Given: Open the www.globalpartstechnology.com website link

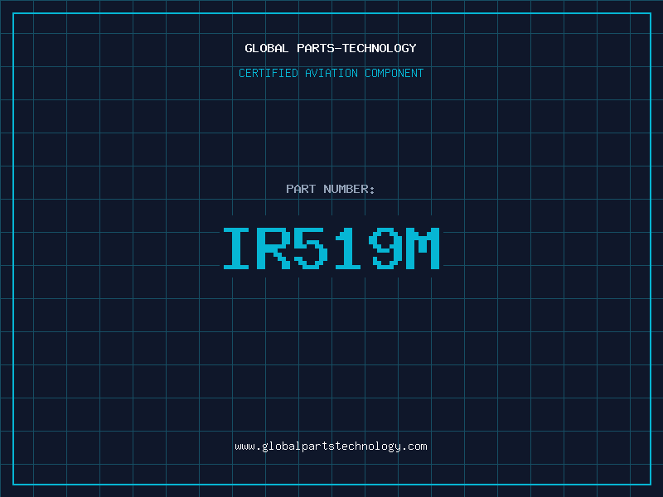Looking at the screenshot, I should (331, 446).
